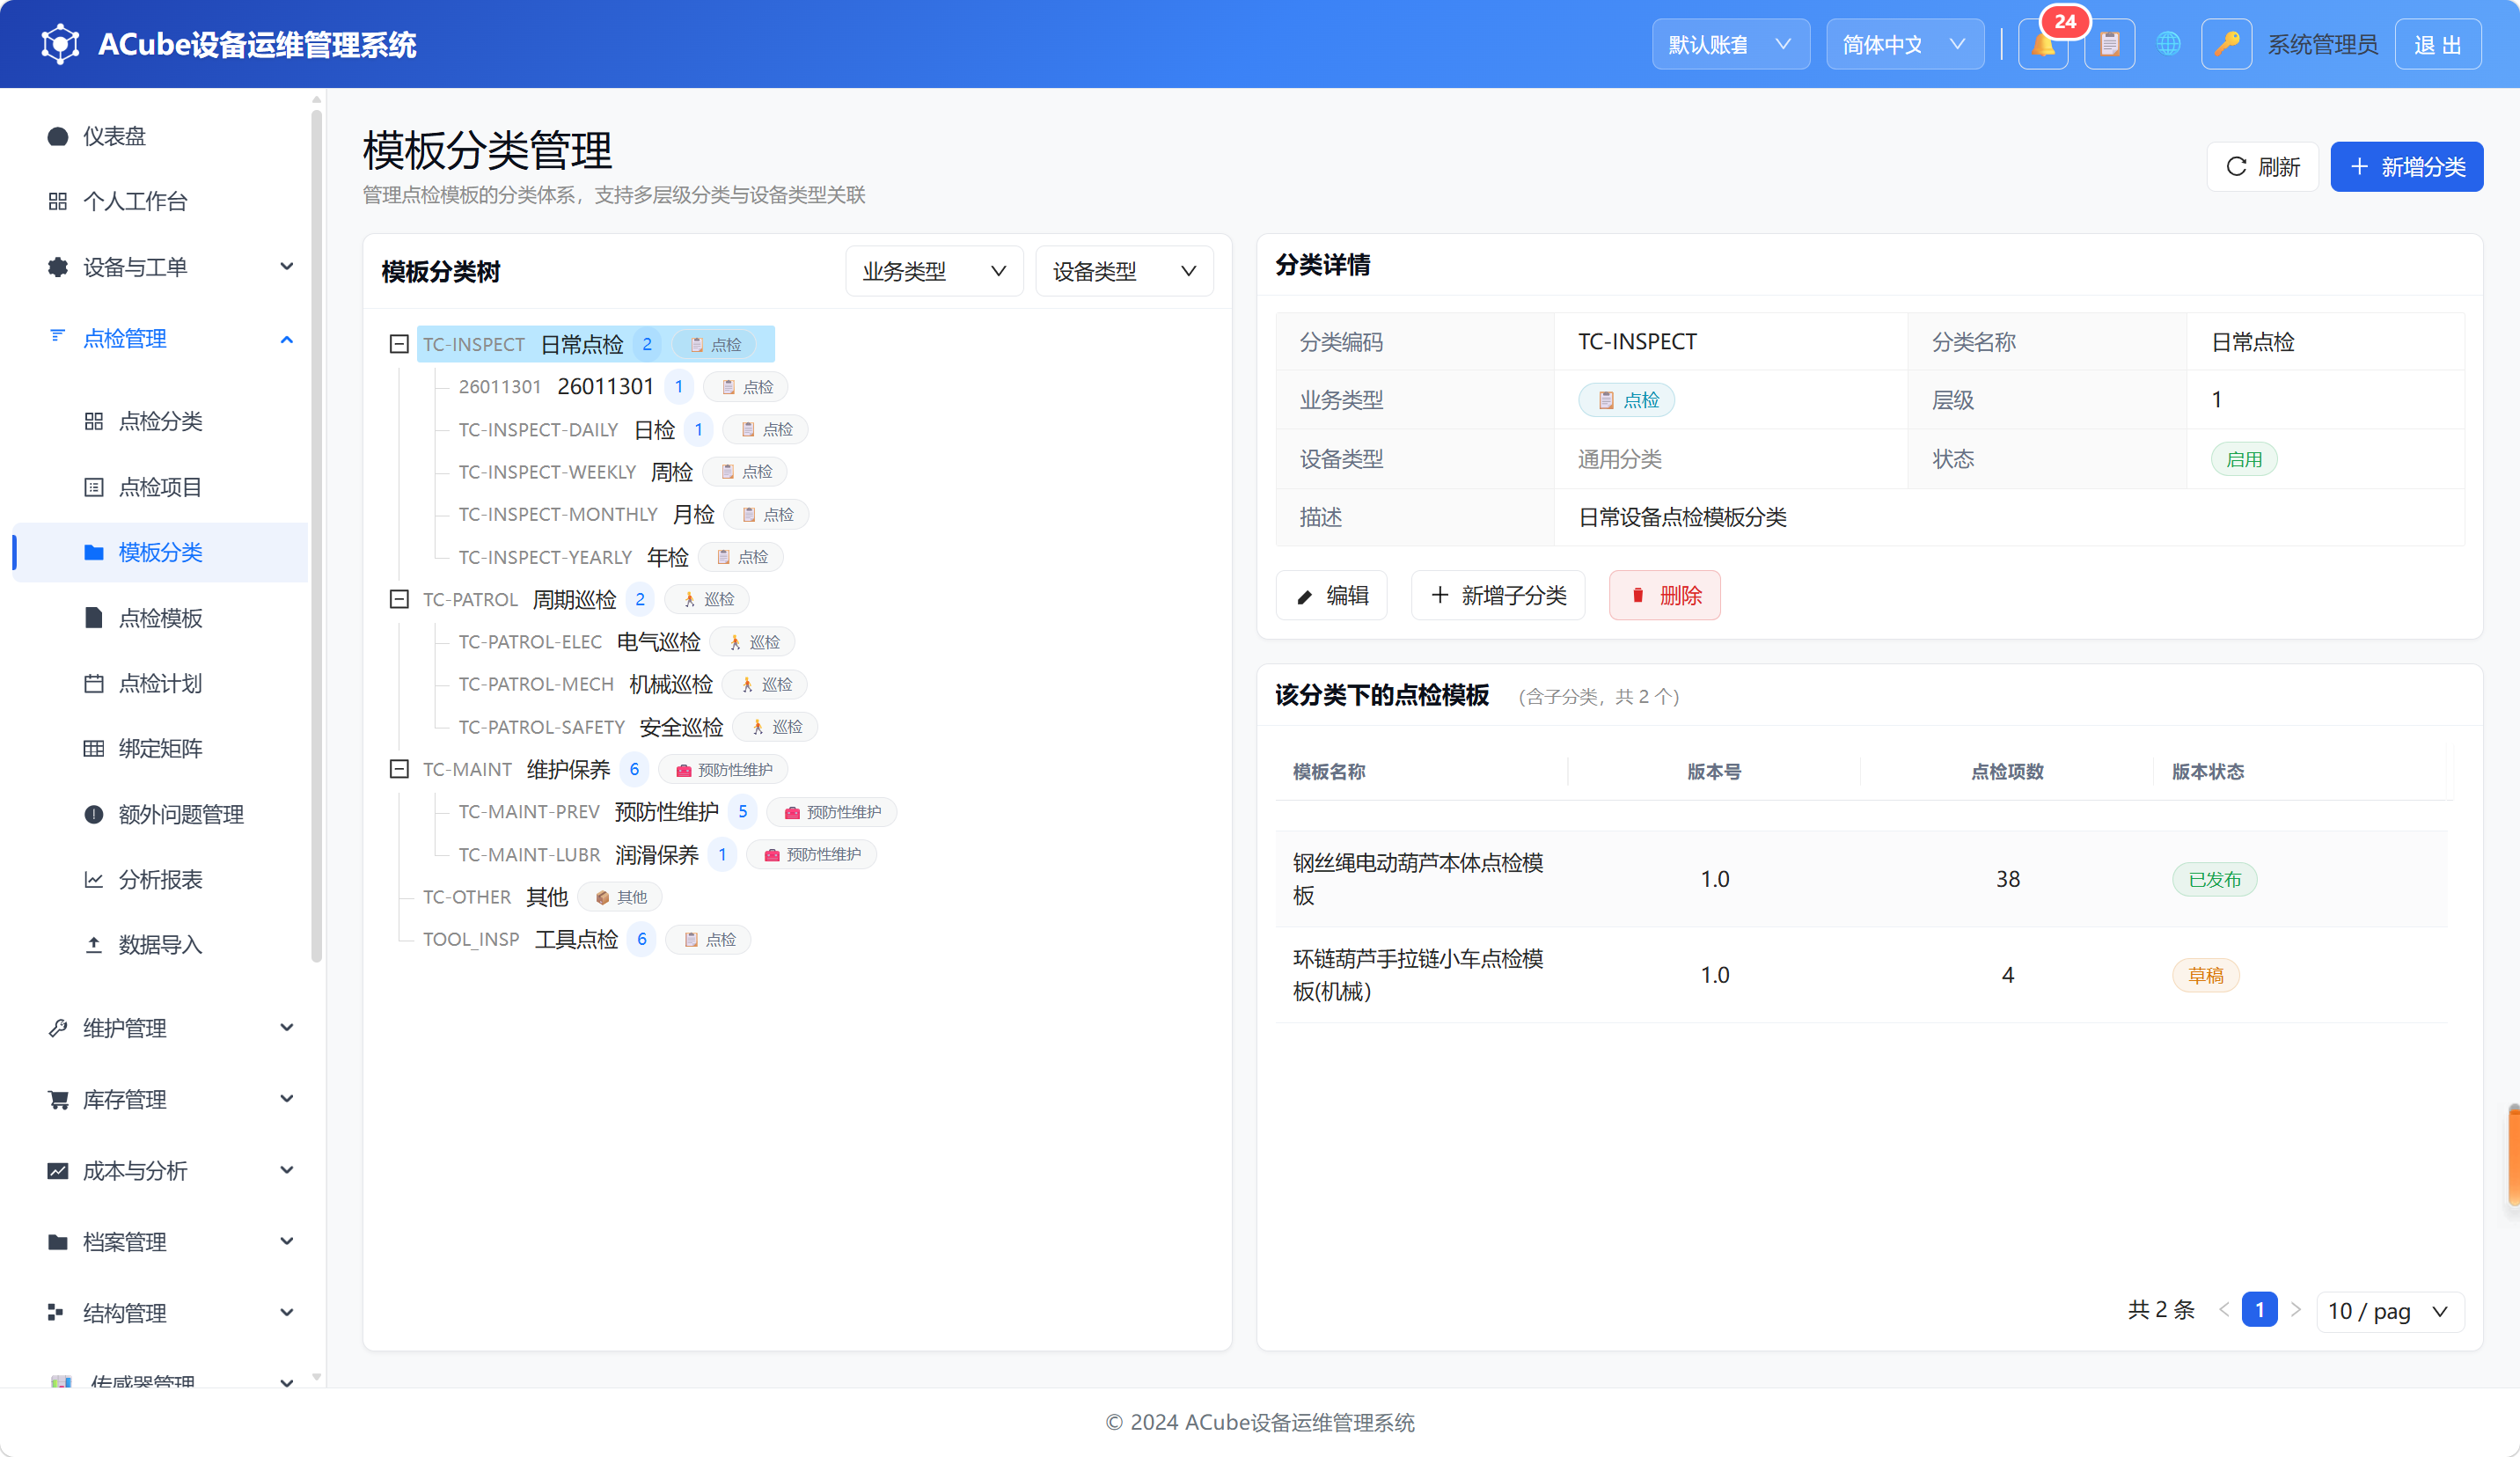Screen dimensions: 2520x1457
Task: Click the alert icon beside 额外问题管理
Action: click(x=94, y=815)
